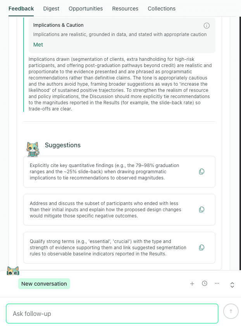241x331 pixels.
Task: Submit follow-up using the send arrow button
Action: 231,311
